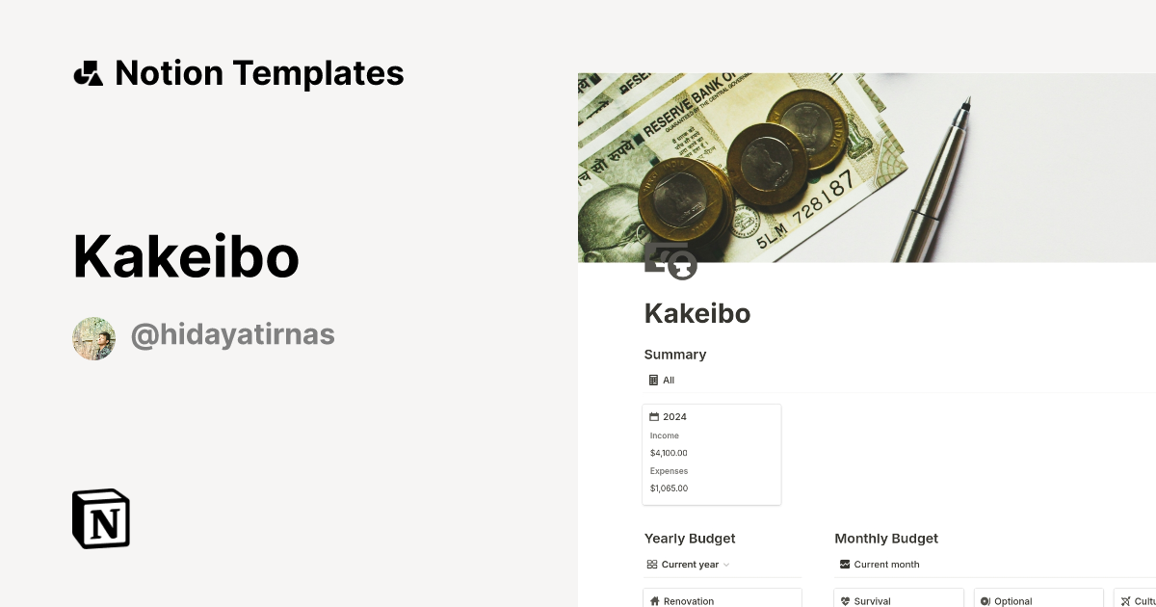
Task: Click the donut chart icon beside Optional
Action: tap(985, 600)
